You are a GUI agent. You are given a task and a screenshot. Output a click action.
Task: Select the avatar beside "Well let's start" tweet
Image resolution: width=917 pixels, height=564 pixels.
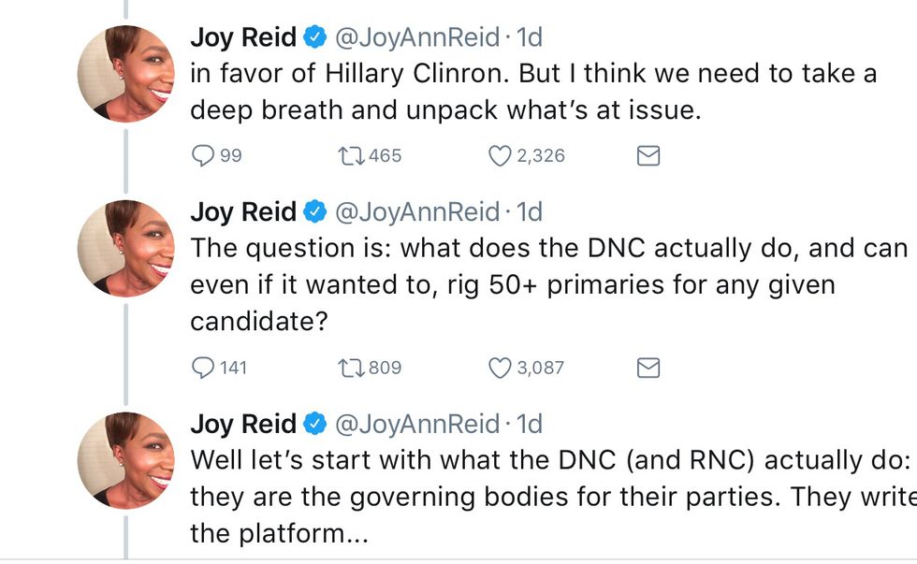click(126, 458)
